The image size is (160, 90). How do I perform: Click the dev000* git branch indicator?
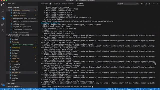(x=6, y=89)
